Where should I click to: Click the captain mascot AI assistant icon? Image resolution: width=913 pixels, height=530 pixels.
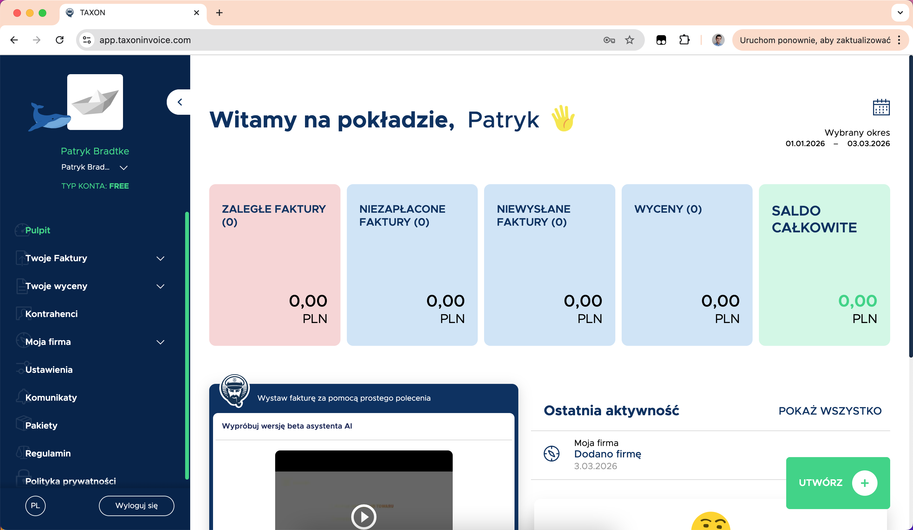[235, 391]
